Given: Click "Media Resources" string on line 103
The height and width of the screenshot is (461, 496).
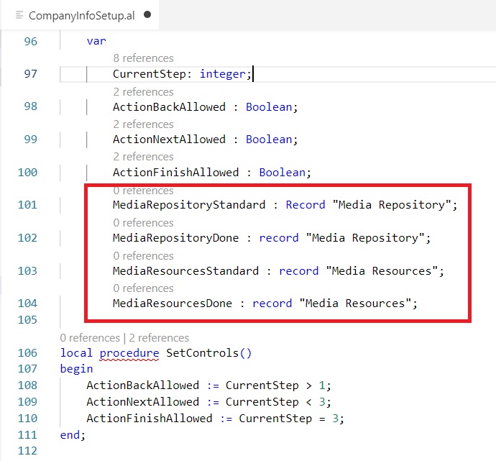Looking at the screenshot, I should click(385, 271).
